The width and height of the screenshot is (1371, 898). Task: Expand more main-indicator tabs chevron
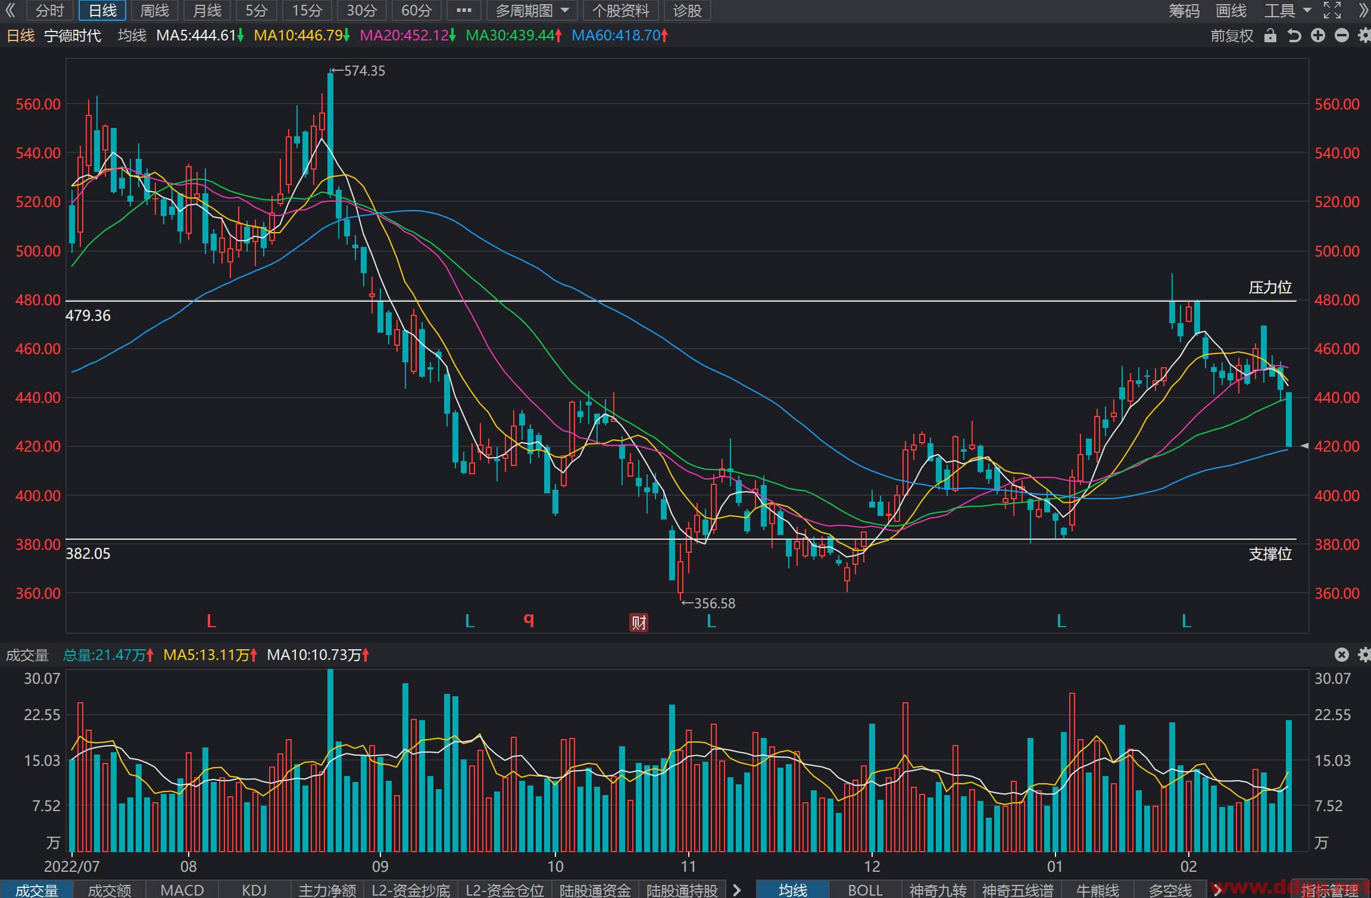(1218, 890)
